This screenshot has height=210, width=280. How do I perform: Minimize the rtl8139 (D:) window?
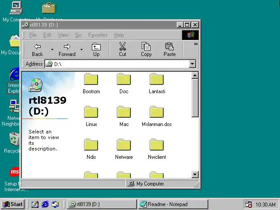(180, 25)
